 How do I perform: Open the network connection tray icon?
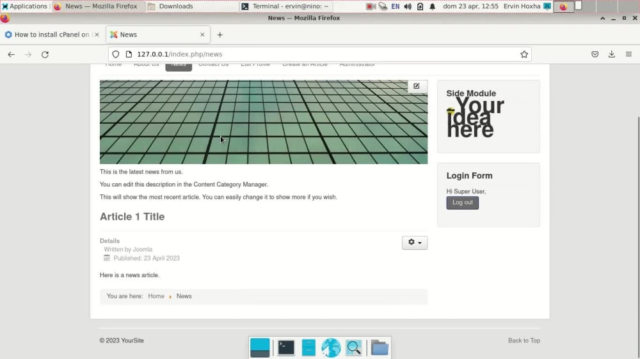(383, 6)
